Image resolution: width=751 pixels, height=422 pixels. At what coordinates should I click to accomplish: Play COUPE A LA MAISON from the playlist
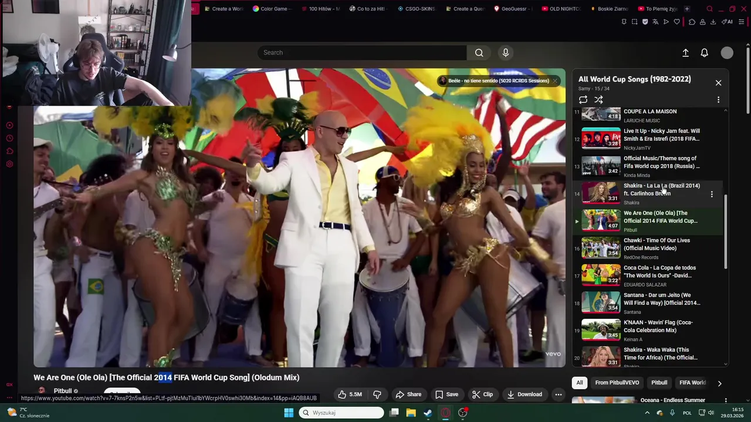[648, 115]
